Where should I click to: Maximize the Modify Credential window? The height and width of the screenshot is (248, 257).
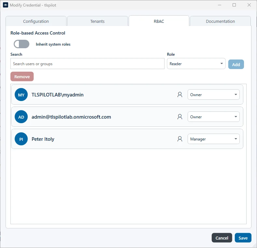point(234,5)
